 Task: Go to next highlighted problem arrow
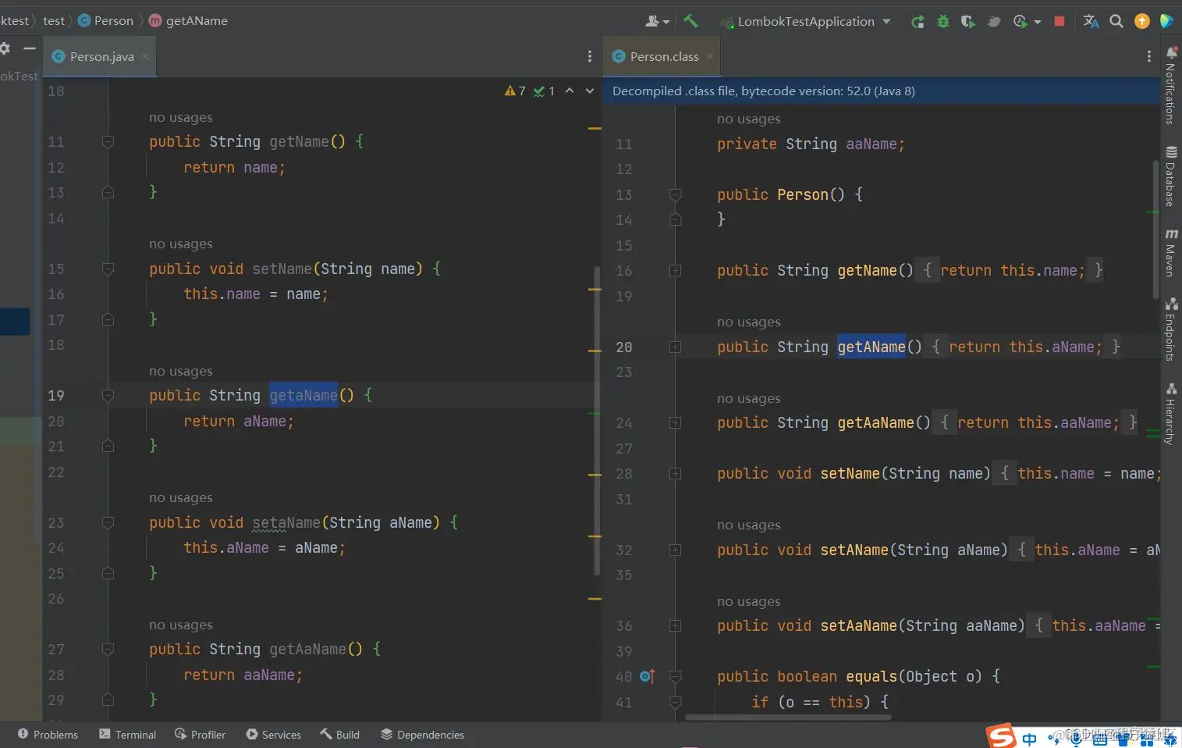point(590,91)
